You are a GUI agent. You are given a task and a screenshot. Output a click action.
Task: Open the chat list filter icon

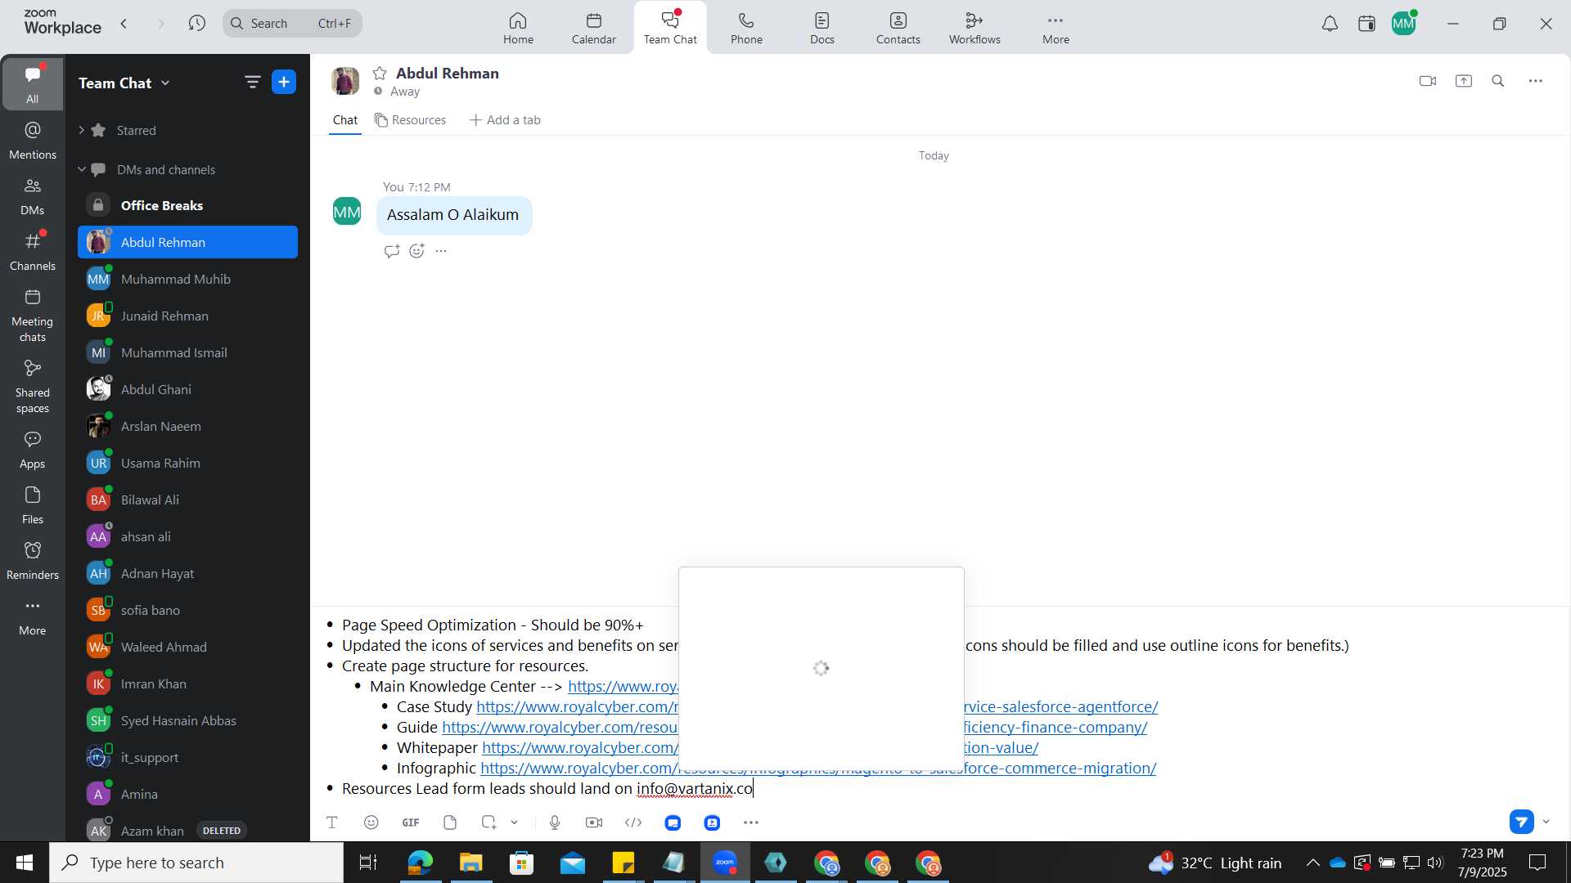tap(252, 82)
